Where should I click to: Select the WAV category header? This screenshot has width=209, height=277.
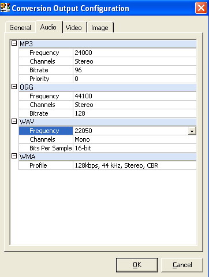(x=107, y=122)
